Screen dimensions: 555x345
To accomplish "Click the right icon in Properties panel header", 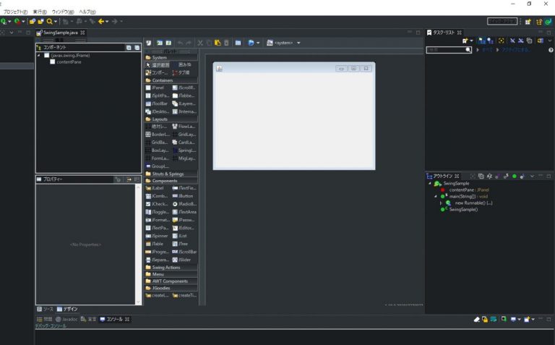I will [137, 179].
